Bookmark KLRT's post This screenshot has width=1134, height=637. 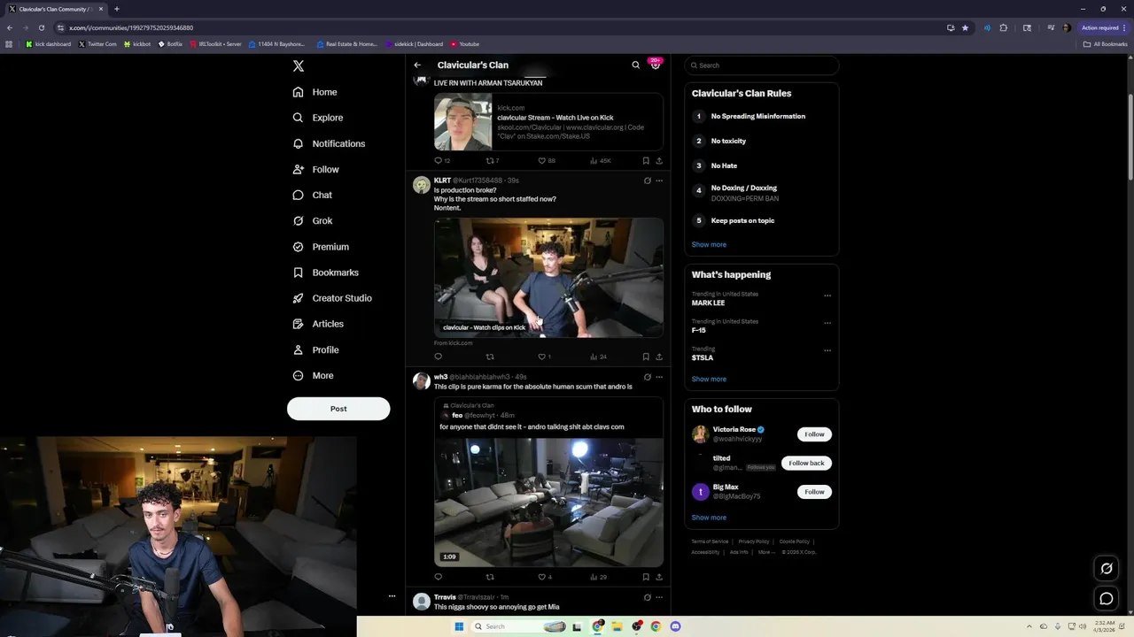point(646,357)
